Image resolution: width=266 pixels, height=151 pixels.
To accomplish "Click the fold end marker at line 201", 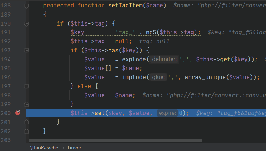I will click(x=27, y=122).
